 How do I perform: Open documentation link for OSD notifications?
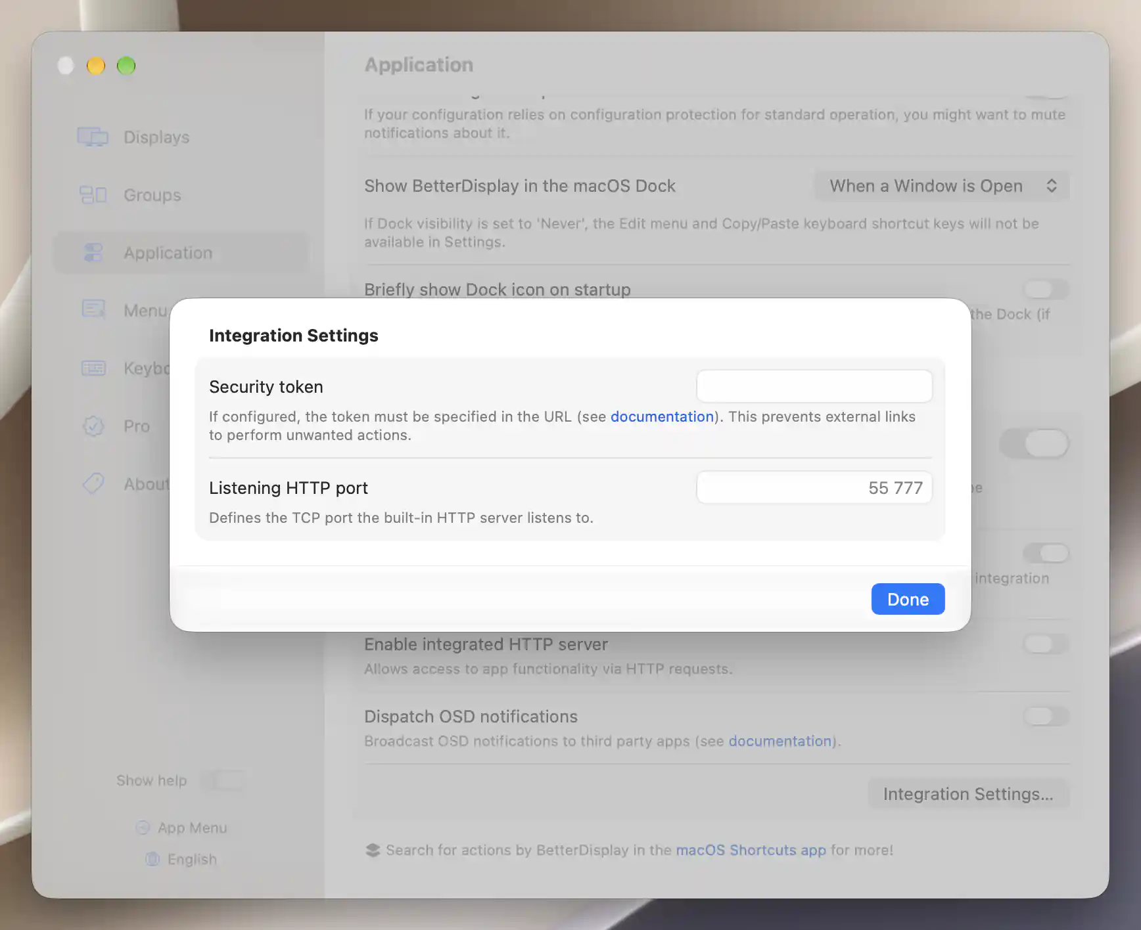click(x=780, y=741)
